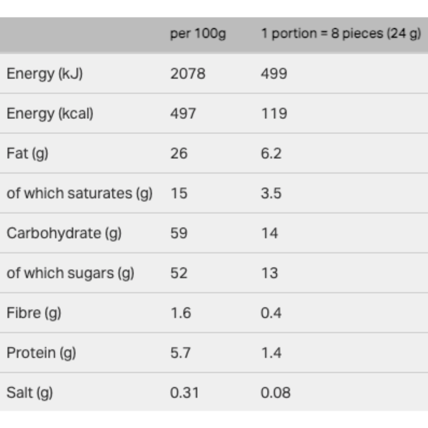Click the 'Energy (kcal)' row label

50,114
